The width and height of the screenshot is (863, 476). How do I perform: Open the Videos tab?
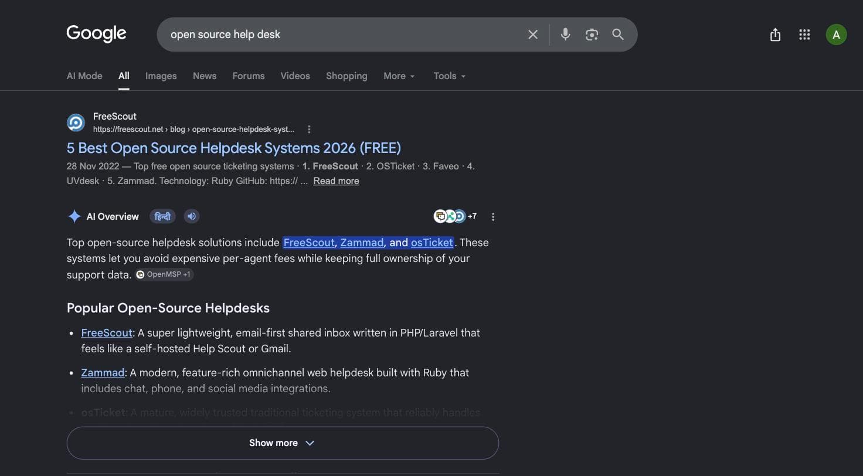point(295,76)
